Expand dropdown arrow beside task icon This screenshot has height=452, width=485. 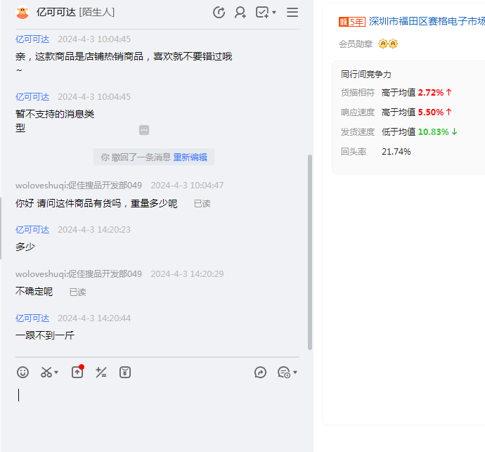point(274,13)
